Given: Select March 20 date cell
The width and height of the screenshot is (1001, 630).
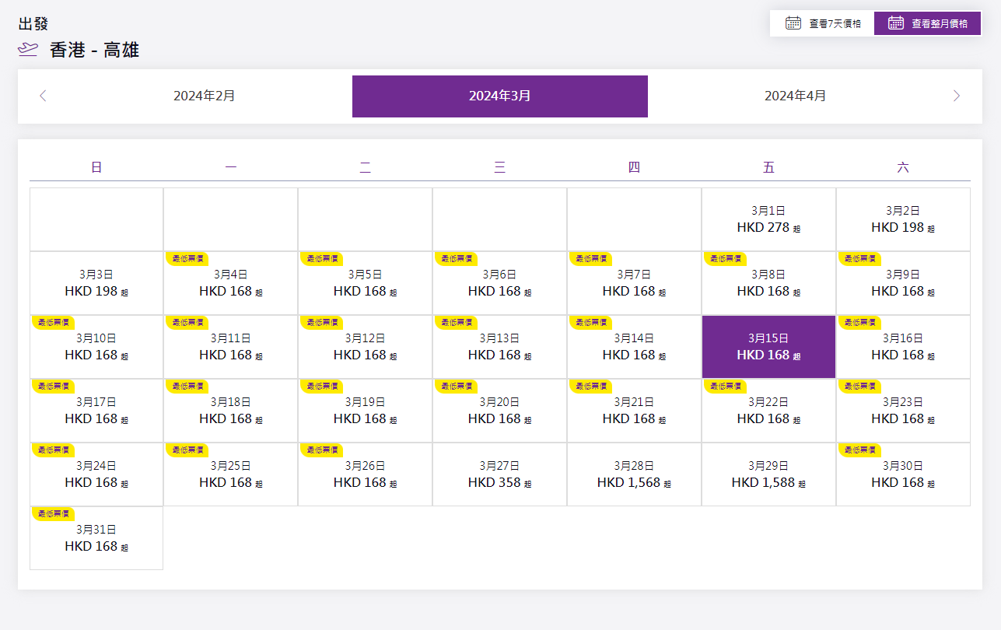Looking at the screenshot, I should (499, 411).
